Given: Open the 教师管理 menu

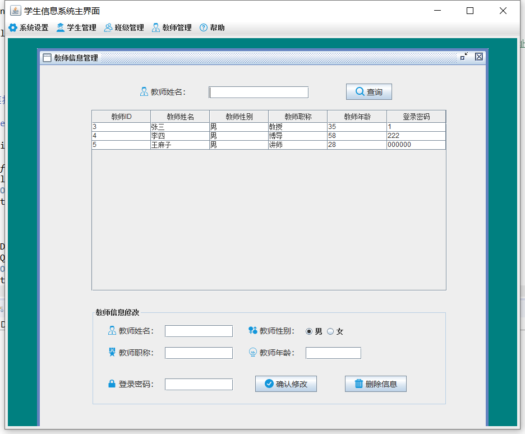Looking at the screenshot, I should coord(172,28).
